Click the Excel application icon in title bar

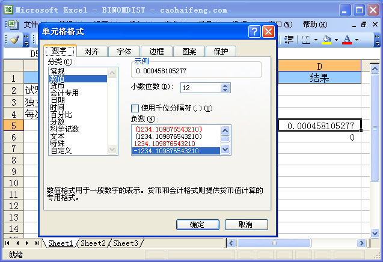tap(8, 10)
